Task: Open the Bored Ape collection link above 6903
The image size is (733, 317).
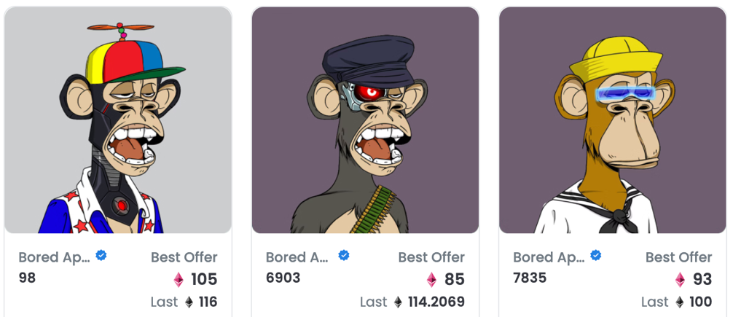Action: [x=297, y=257]
